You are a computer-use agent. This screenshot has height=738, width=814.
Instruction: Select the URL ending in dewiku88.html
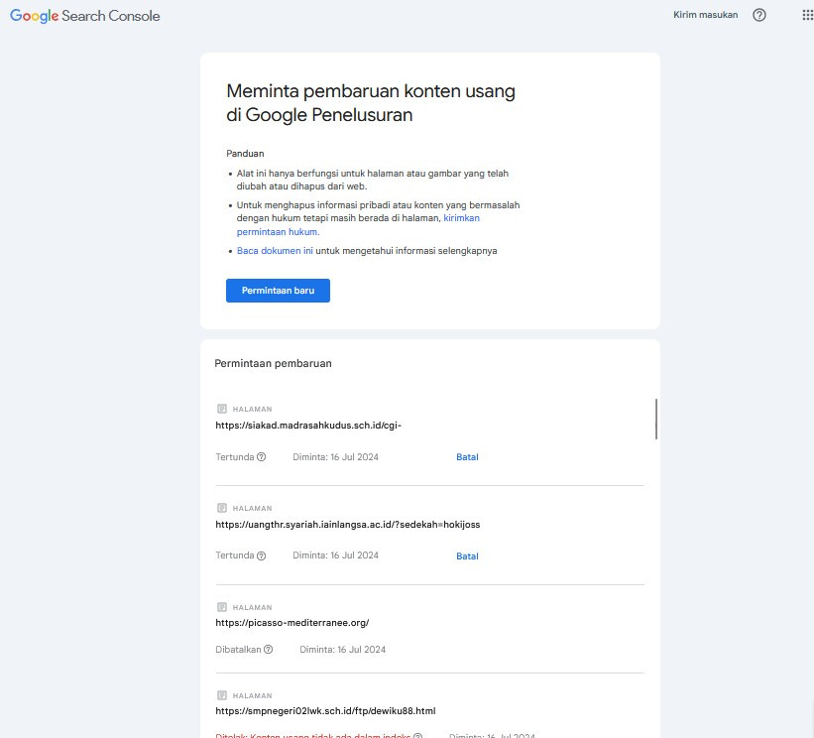point(325,711)
